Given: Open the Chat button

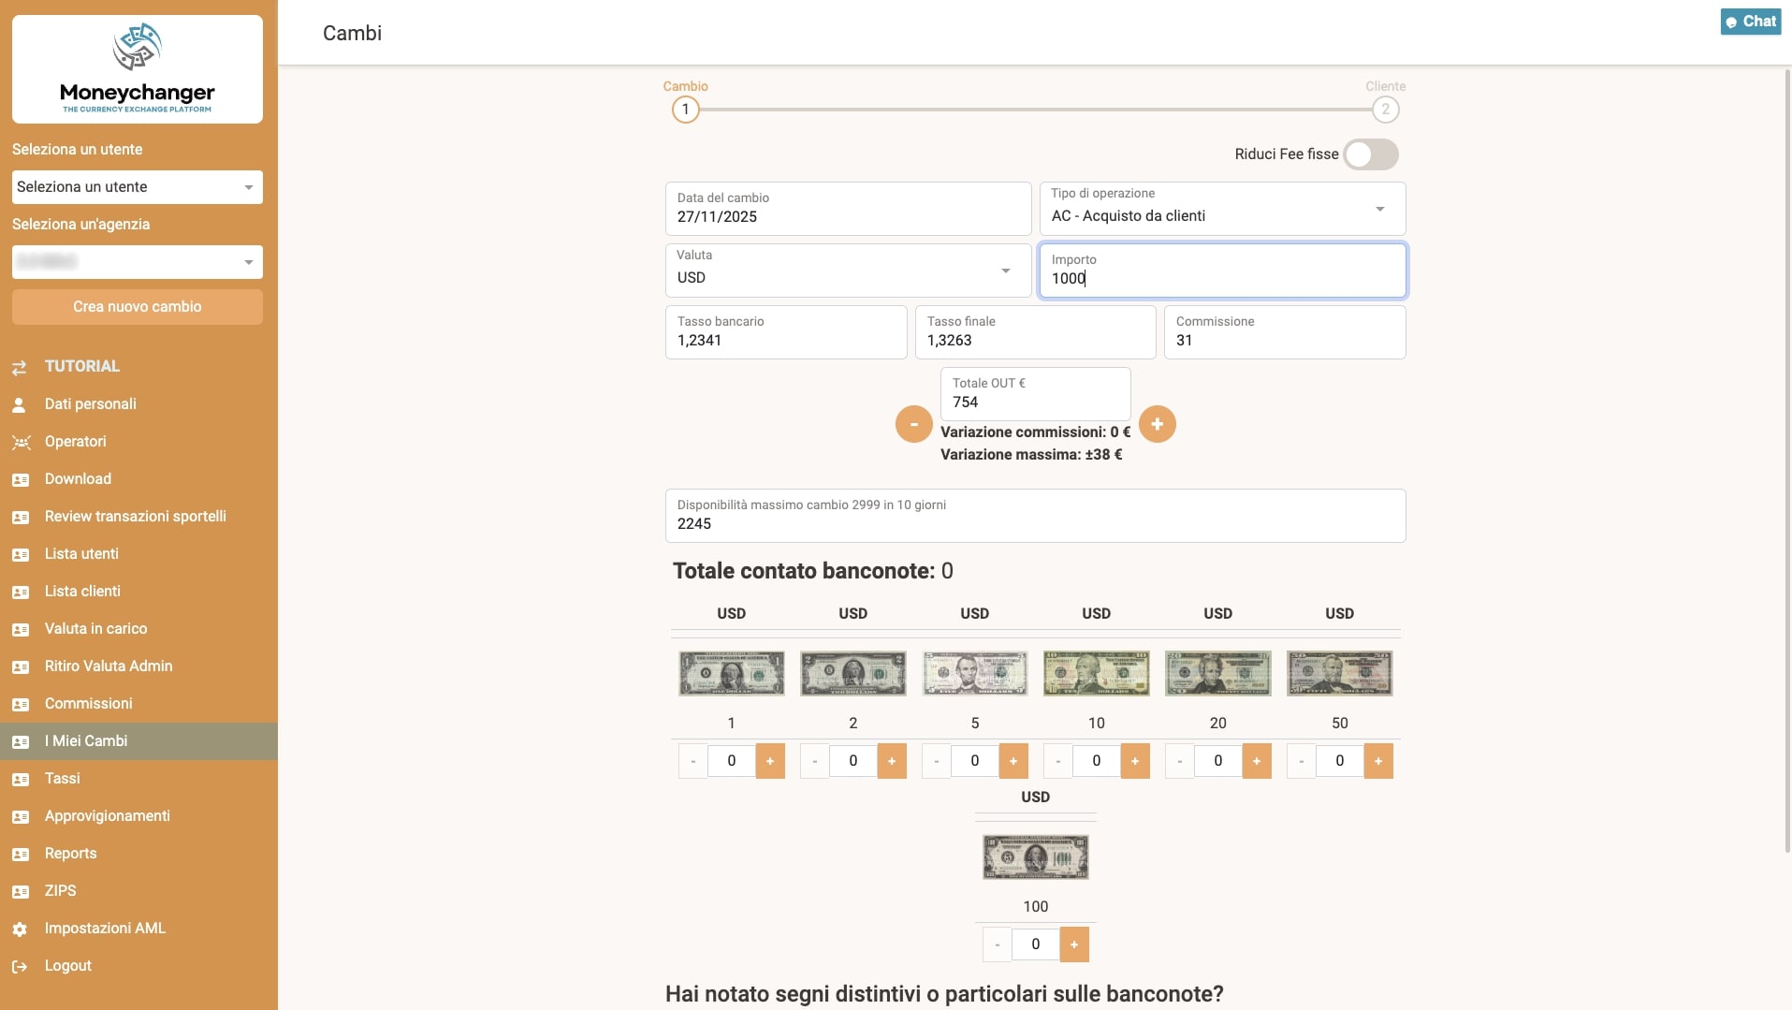Looking at the screenshot, I should [x=1750, y=22].
